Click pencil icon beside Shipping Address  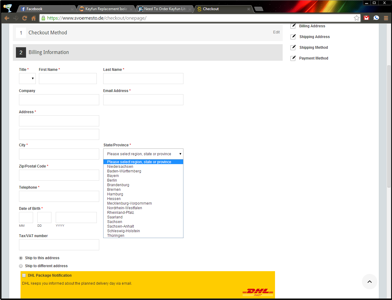tap(293, 37)
